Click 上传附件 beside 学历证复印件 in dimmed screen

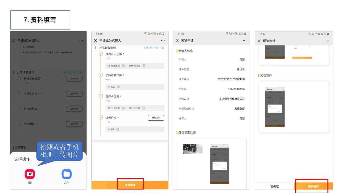coord(74,94)
